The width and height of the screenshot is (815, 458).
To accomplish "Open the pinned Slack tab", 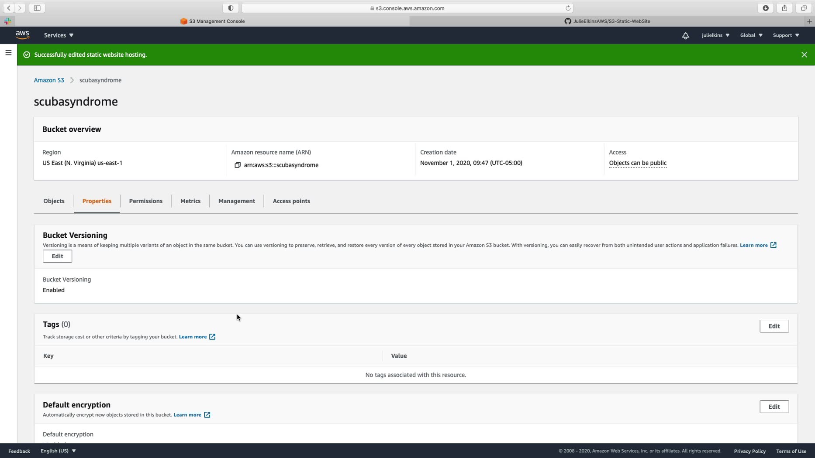I will 7,21.
